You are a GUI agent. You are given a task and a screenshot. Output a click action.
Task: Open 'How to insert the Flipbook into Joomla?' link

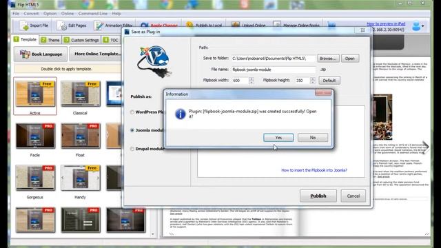[x=314, y=170]
